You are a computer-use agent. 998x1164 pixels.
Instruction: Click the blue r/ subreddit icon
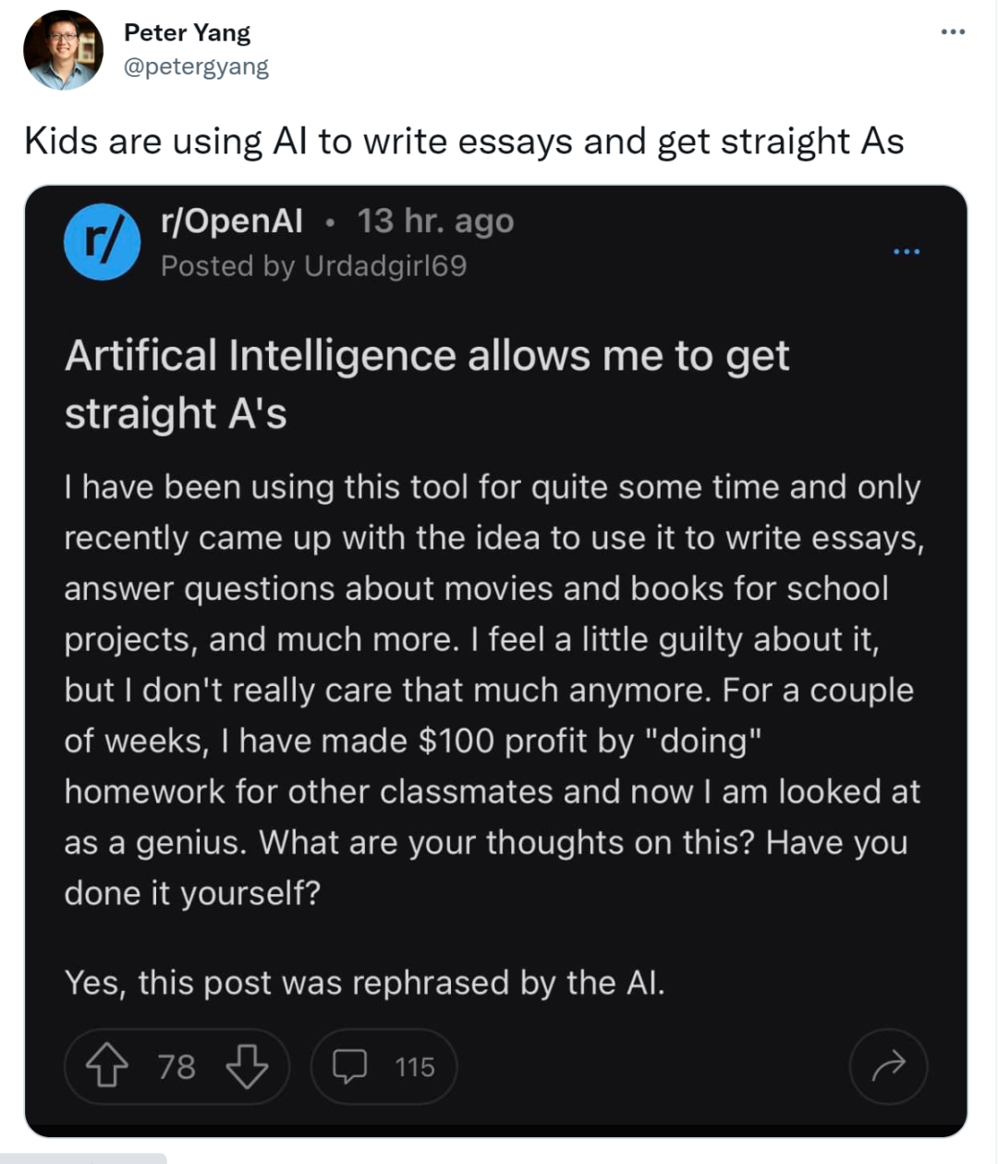click(x=102, y=241)
